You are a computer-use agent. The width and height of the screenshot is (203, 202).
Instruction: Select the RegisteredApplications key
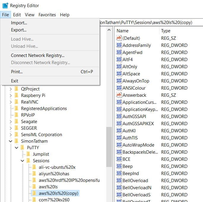44,109
